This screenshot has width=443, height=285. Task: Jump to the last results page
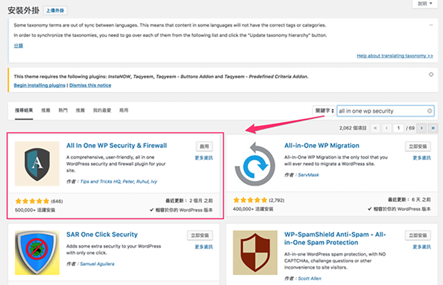click(433, 128)
